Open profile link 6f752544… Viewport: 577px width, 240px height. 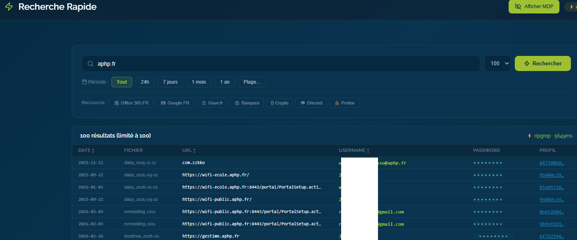tap(552, 236)
